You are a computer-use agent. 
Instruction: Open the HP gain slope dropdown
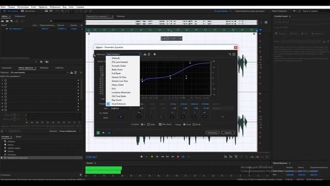pos(121,109)
